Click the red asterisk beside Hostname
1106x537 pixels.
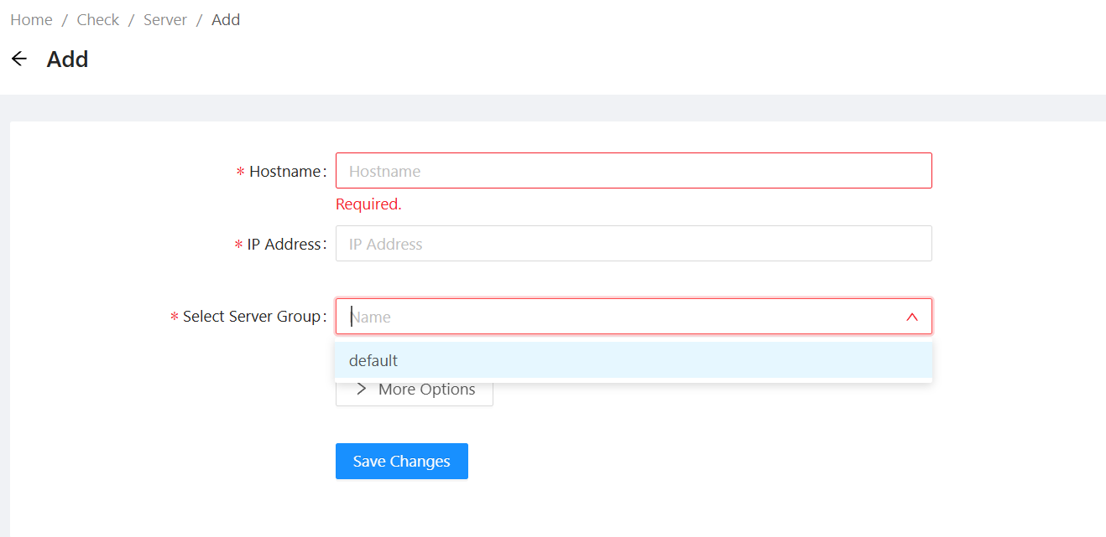240,172
